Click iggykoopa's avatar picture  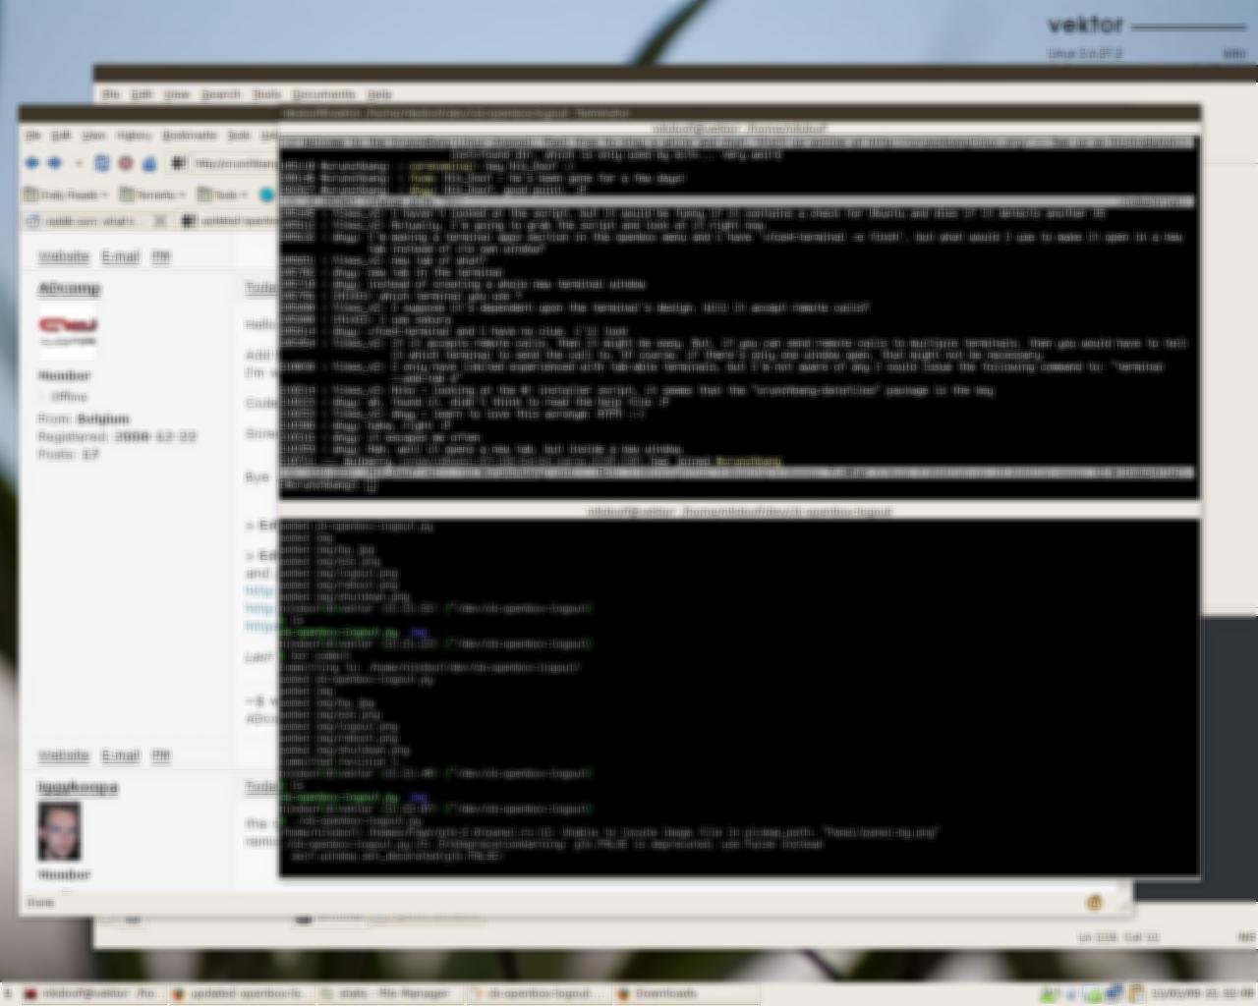click(x=59, y=831)
